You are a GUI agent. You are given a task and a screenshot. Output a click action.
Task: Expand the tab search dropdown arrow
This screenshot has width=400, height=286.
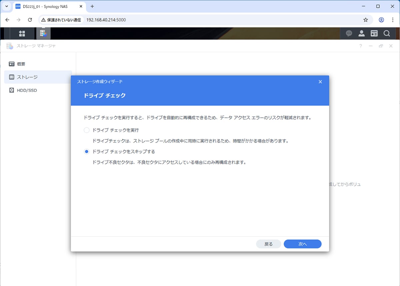point(6,6)
